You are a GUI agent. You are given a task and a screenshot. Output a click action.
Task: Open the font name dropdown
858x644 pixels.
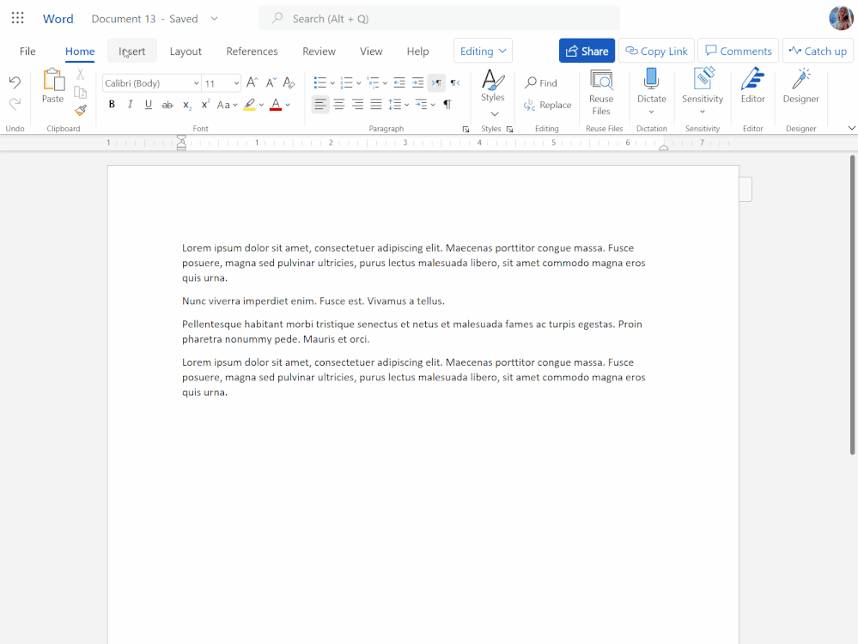[196, 83]
